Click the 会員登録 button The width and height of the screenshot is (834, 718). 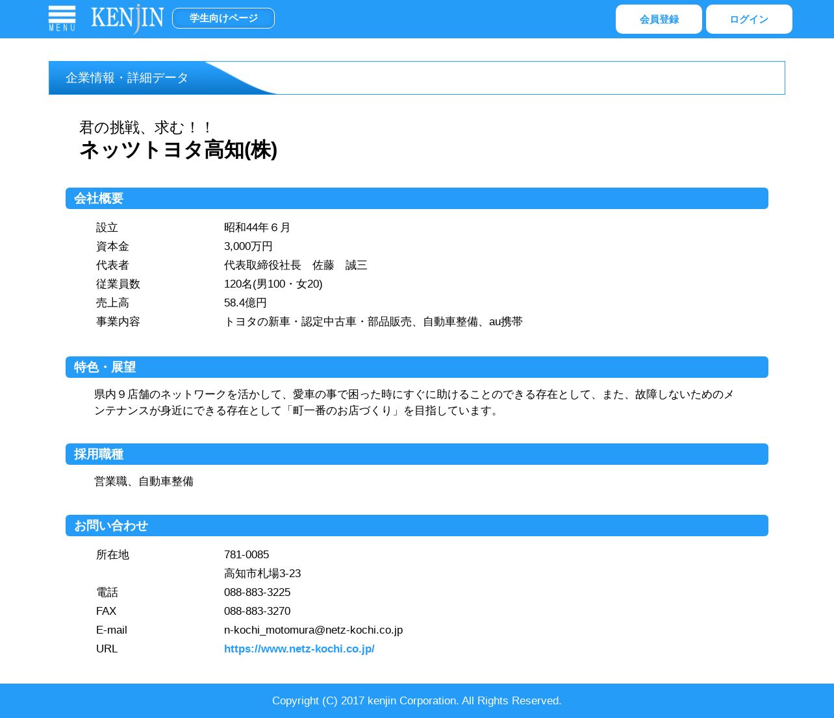click(x=659, y=19)
